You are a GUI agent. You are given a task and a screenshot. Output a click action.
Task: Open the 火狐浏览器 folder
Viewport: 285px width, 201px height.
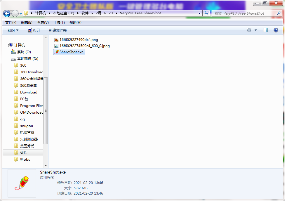[29, 139]
